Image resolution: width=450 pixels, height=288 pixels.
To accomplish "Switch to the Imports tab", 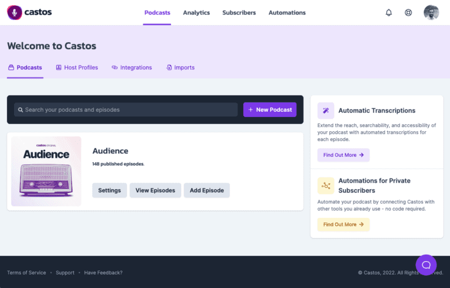I will tap(180, 68).
